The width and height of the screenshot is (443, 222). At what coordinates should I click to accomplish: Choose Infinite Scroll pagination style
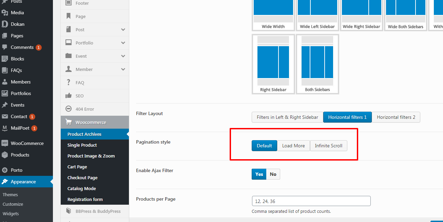(x=328, y=146)
